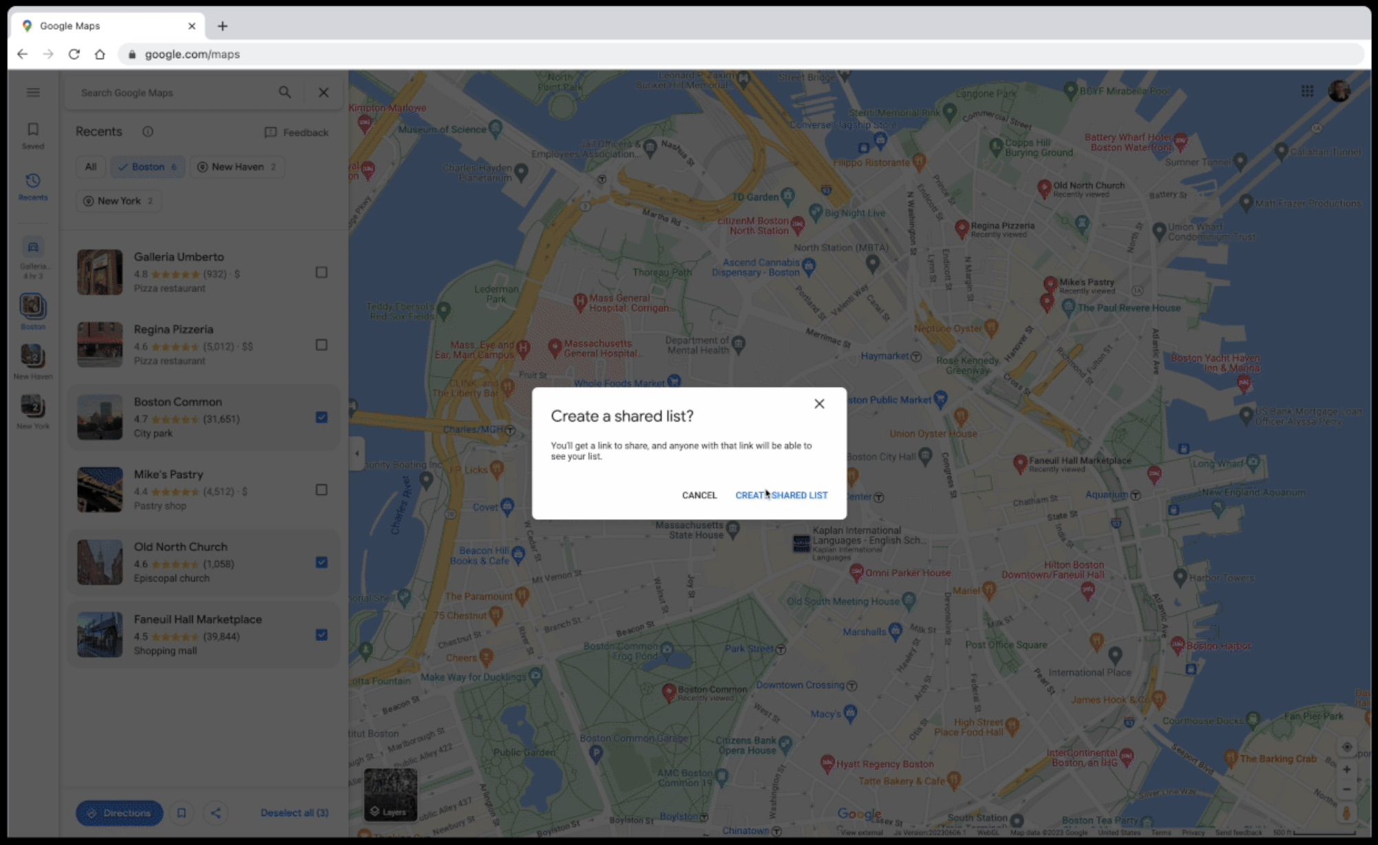This screenshot has width=1378, height=845.
Task: Open the map Layers switcher
Action: click(x=390, y=795)
